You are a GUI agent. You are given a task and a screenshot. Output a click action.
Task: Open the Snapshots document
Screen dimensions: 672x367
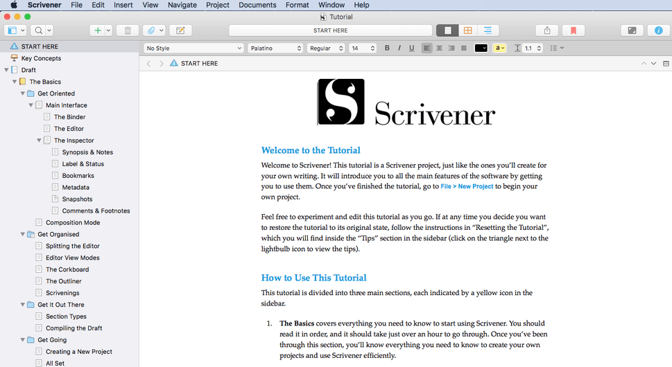point(77,199)
